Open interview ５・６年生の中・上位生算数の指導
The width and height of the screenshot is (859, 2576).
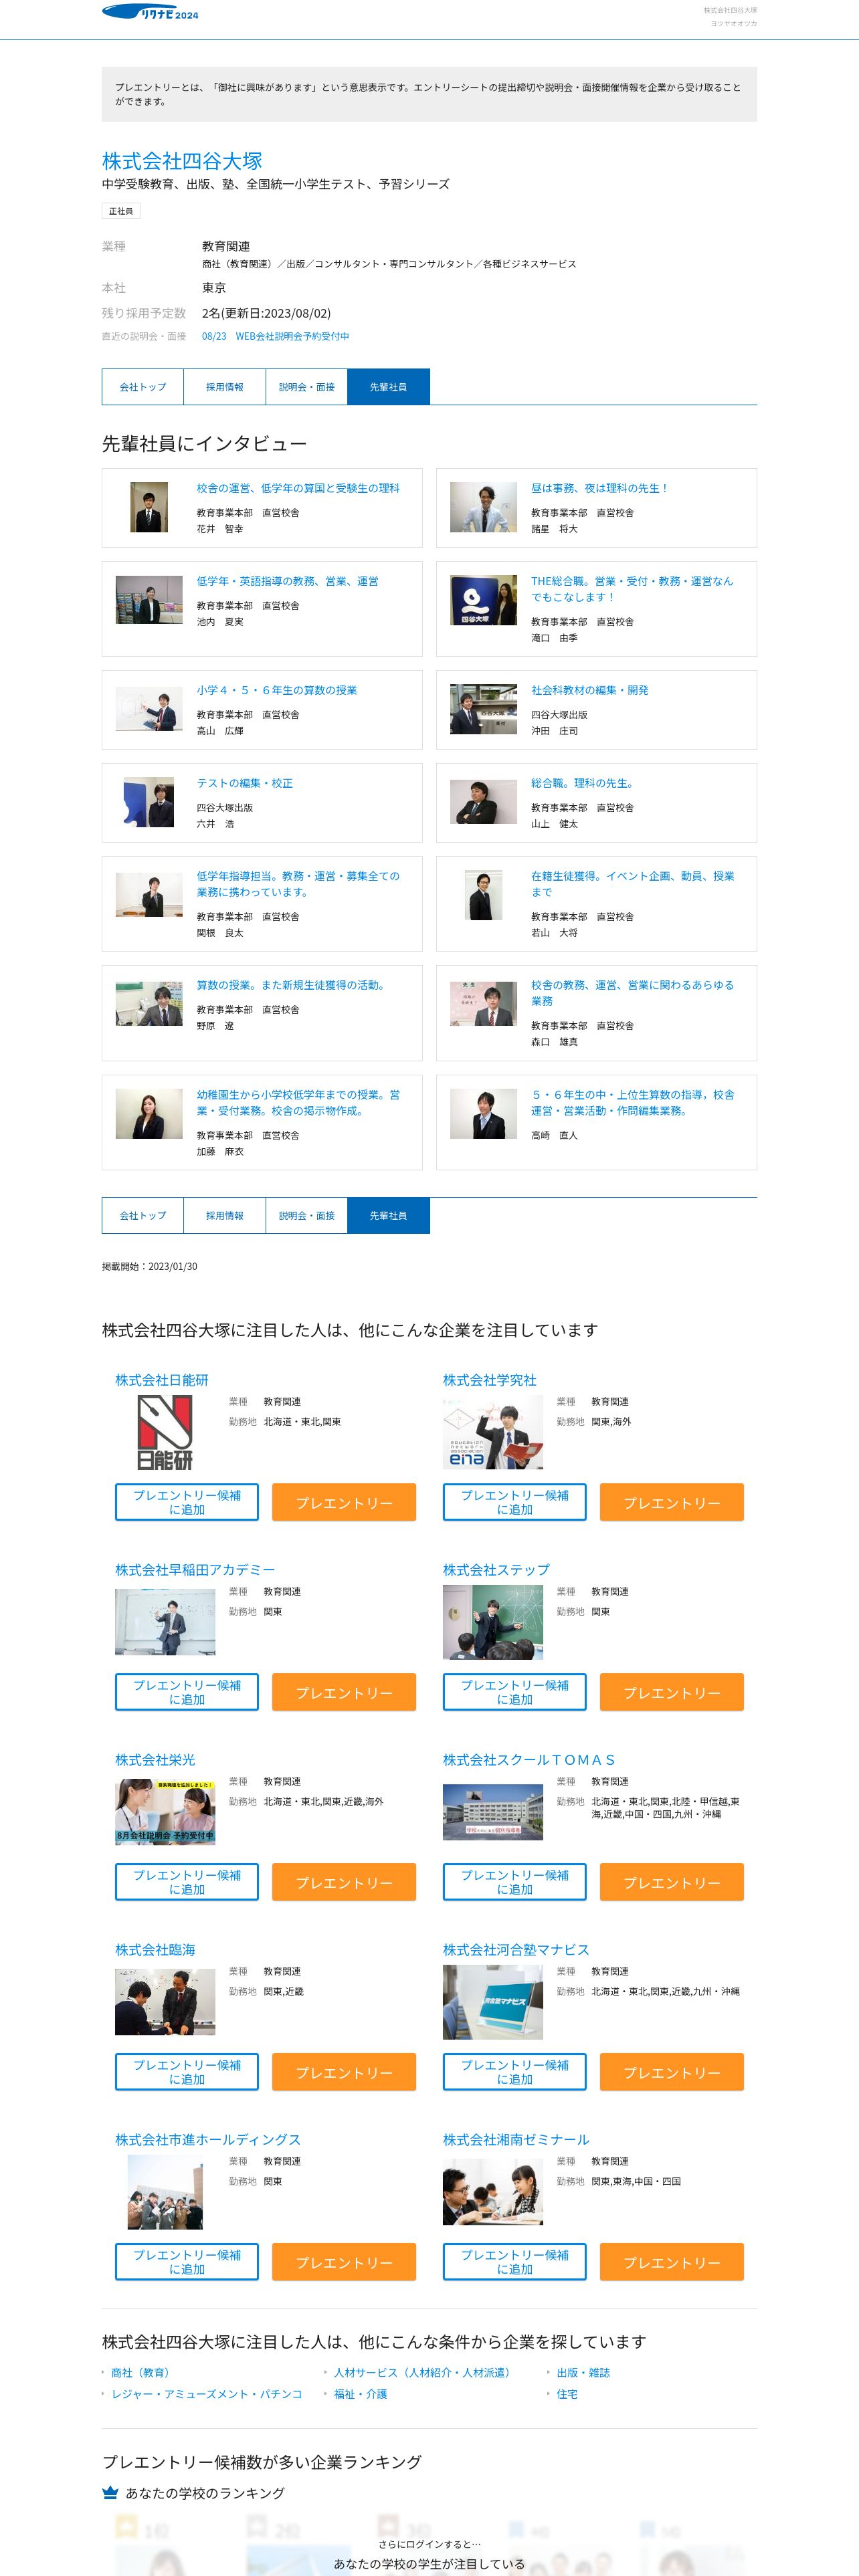(633, 1102)
